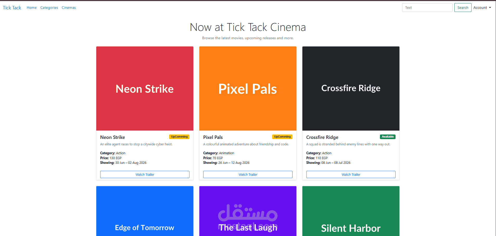The height and width of the screenshot is (236, 496).
Task: Click the Tick Tack brand logo
Action: coord(12,8)
